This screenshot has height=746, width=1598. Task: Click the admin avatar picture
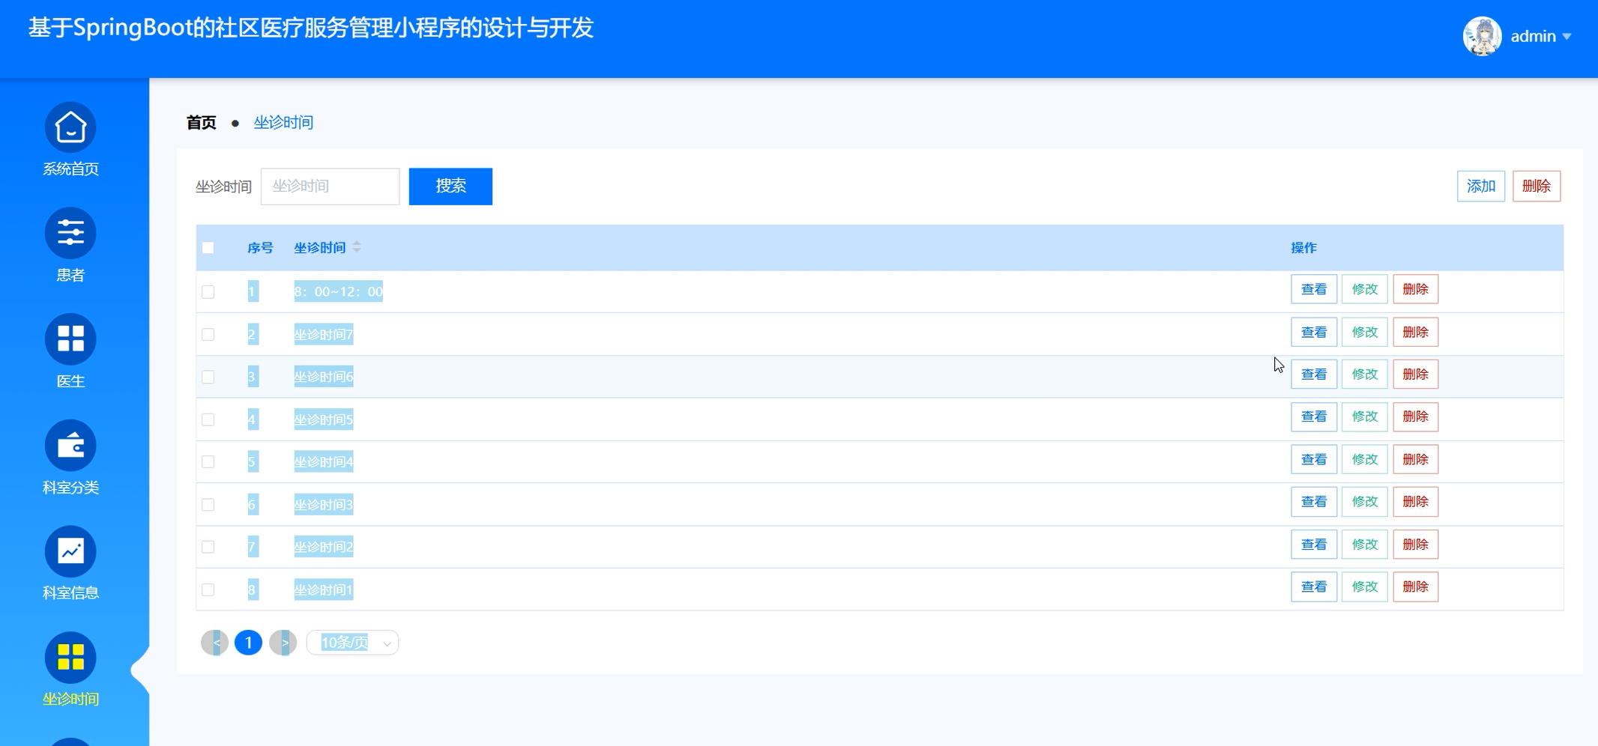(1482, 36)
